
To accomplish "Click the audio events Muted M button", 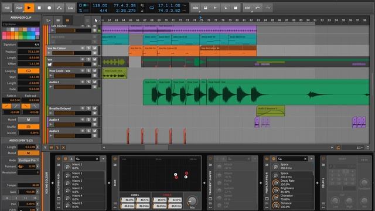I will 29,153.
